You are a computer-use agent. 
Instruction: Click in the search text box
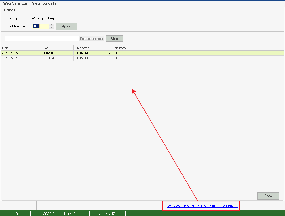42,38
